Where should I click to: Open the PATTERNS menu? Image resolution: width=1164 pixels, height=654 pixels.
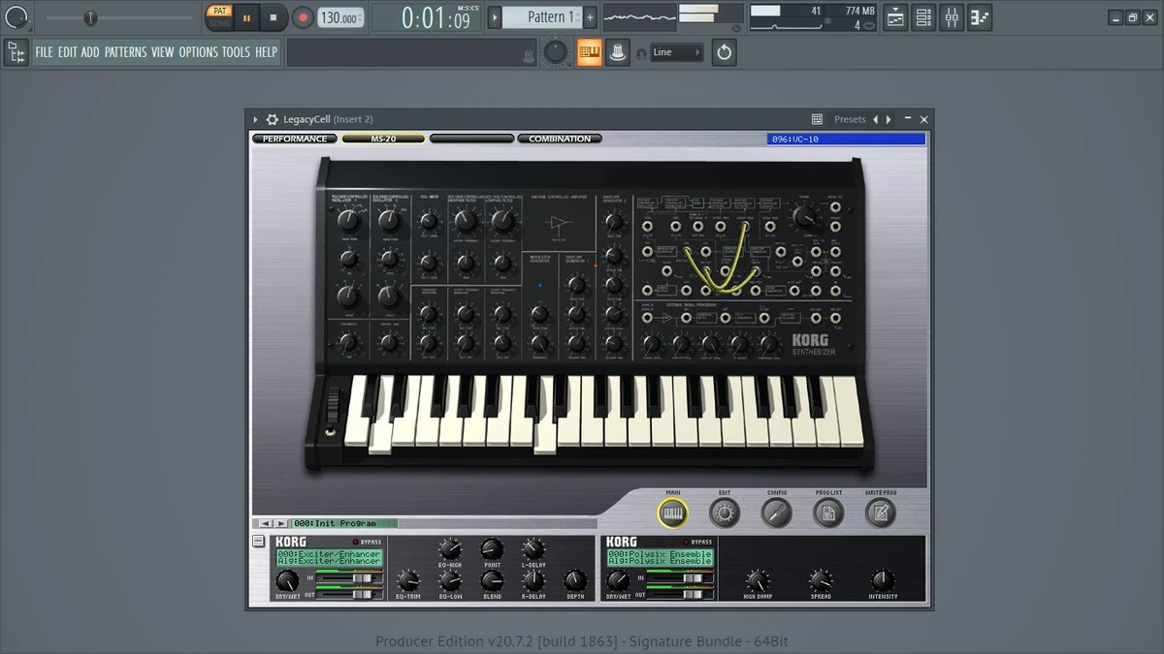(x=126, y=52)
